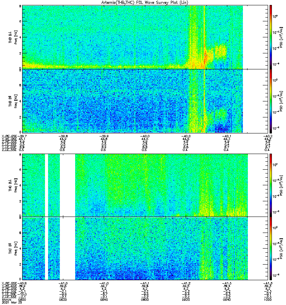286x305 pixels.
Task: Click the color bar beside the THB B∥ panel
Action: click(271, 101)
